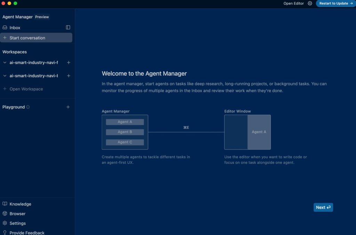Click Open Workspace in the sidebar
The height and width of the screenshot is (235, 356).
tap(26, 89)
